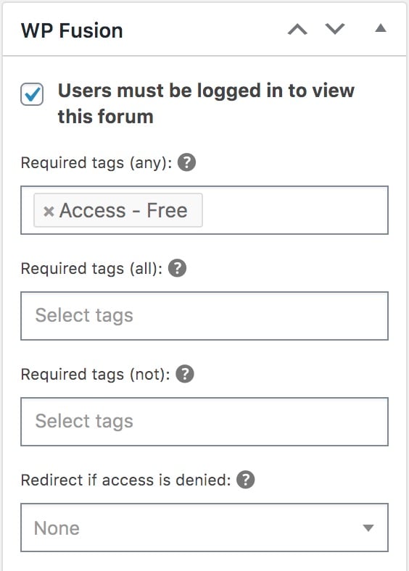Screen dimensions: 409x571
Task: Uncheck Users must be logged in checkbox
Action: point(32,94)
